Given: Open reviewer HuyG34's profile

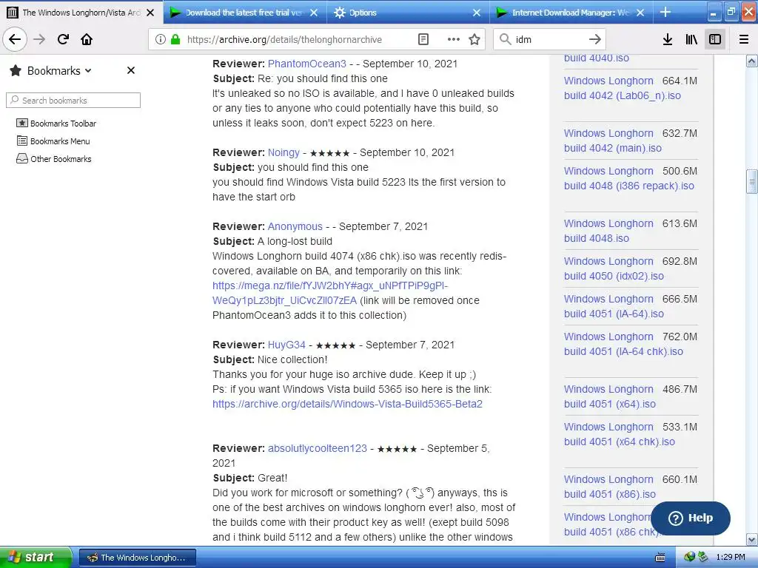Looking at the screenshot, I should [x=286, y=345].
